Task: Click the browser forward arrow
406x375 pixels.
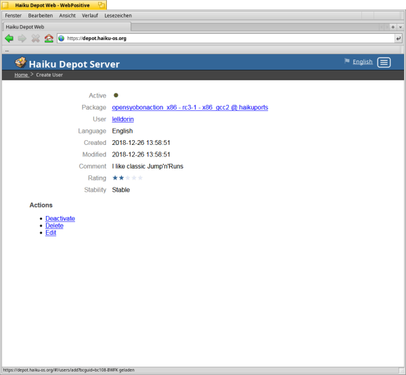Action: pyautogui.click(x=22, y=39)
